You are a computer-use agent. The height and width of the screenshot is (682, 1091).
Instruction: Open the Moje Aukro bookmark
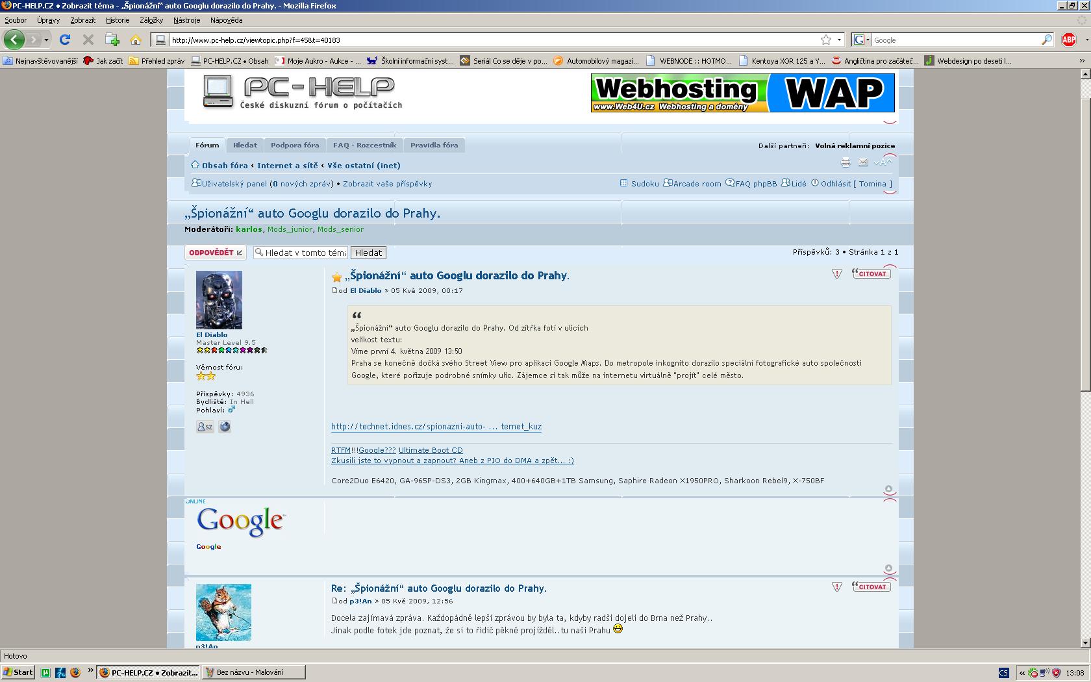[318, 61]
